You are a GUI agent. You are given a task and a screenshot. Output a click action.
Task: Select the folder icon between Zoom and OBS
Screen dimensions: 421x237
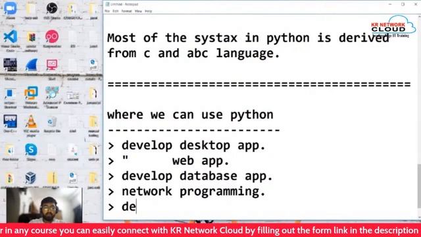31,9
